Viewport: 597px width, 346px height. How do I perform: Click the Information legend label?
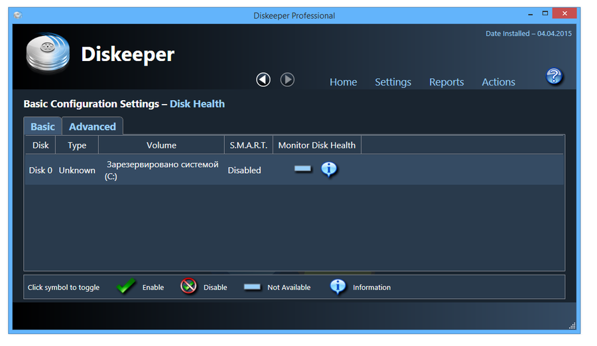(x=371, y=288)
